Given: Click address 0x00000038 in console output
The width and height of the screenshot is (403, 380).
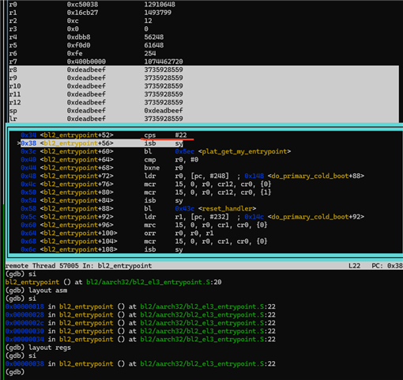Looking at the screenshot, I should pos(24,364).
